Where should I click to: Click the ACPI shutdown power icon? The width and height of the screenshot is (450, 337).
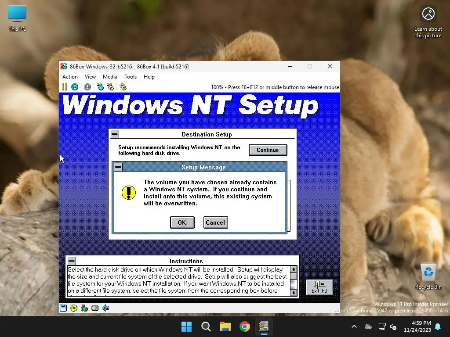click(87, 87)
